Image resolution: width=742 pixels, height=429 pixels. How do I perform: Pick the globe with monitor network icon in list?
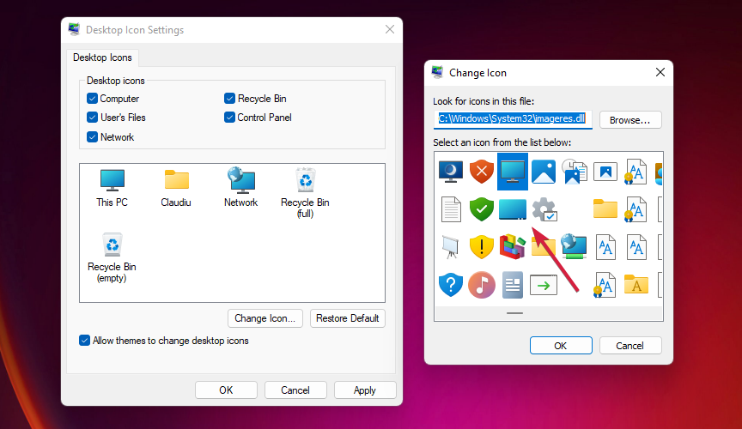tap(574, 246)
